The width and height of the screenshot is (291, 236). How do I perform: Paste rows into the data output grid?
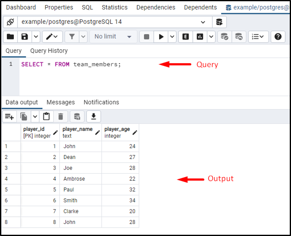[x=46, y=116]
